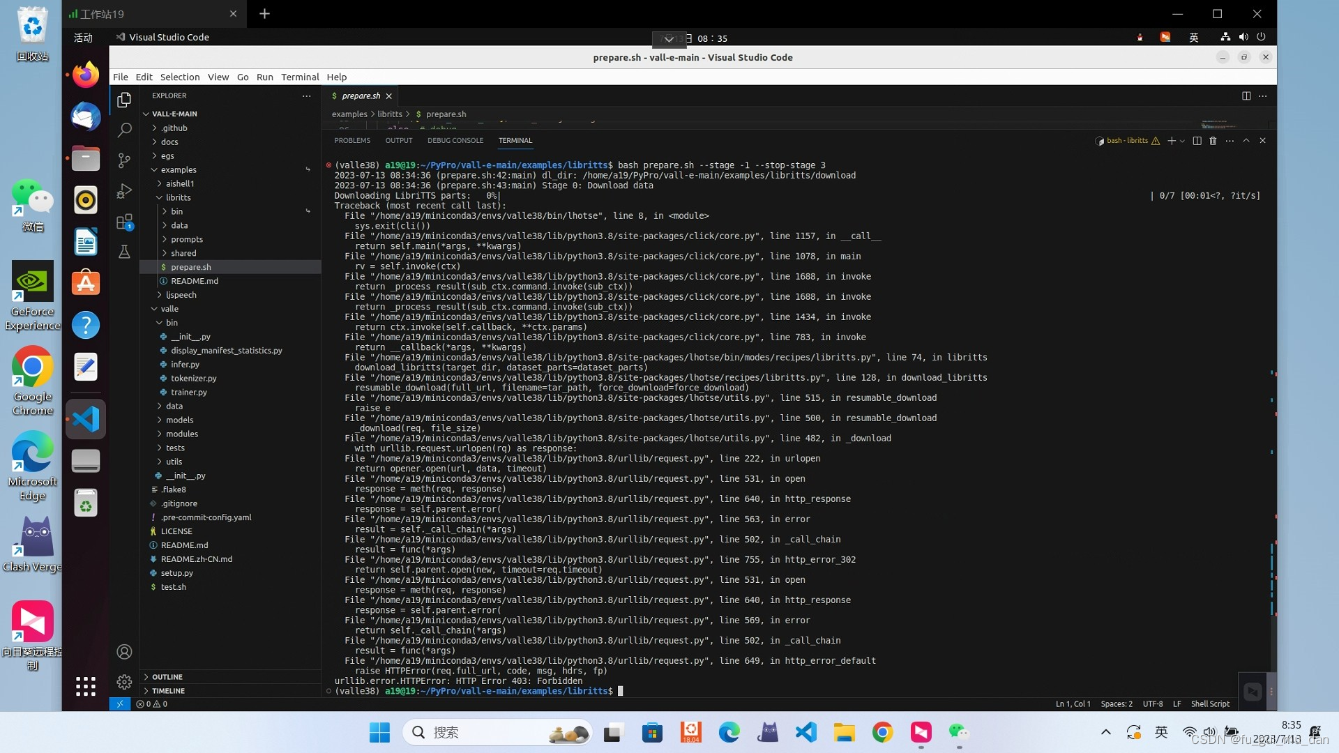Image resolution: width=1339 pixels, height=753 pixels.
Task: Collapse the VALL-E-MAIN root folder
Action: coord(230,114)
